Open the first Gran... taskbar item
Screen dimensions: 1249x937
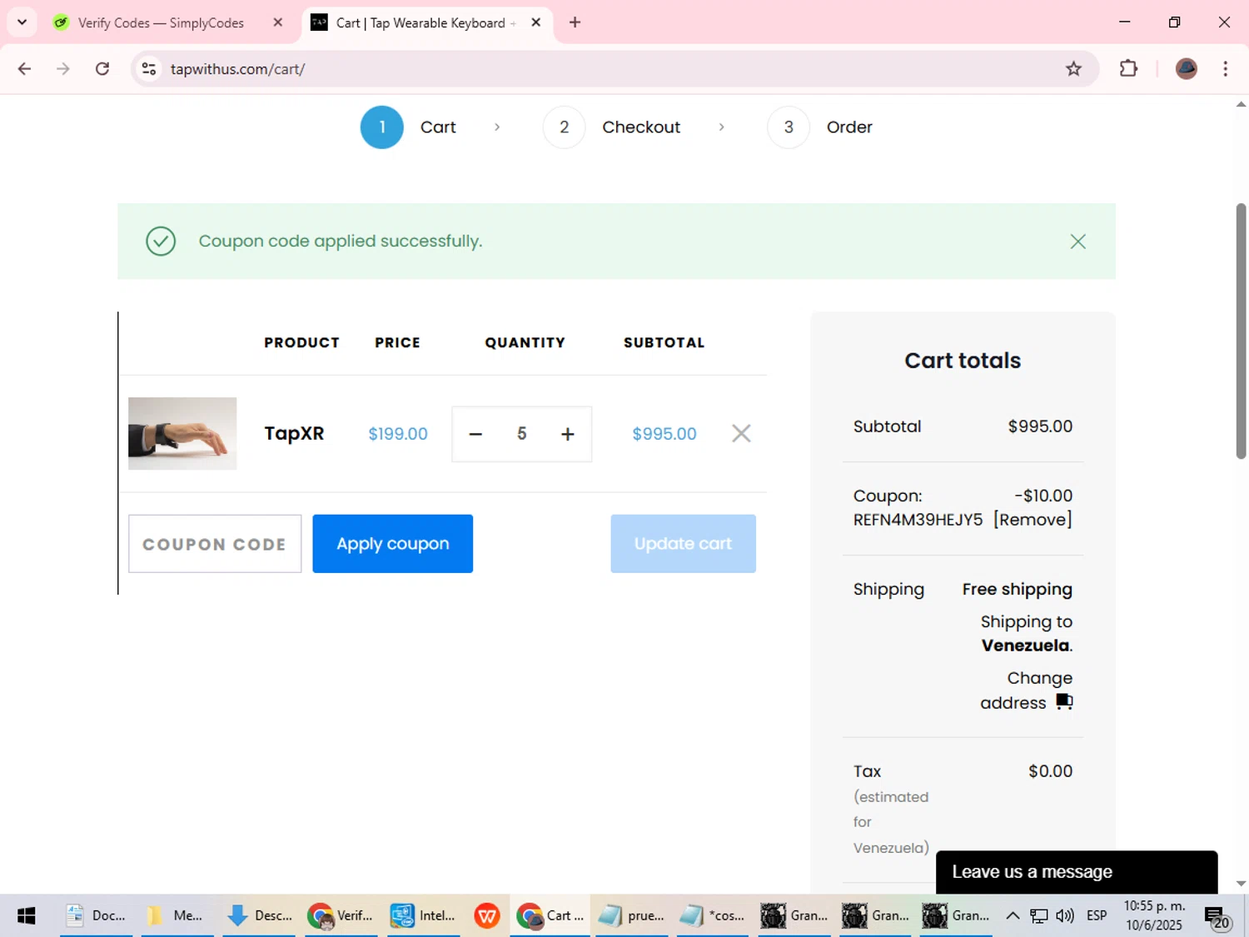pyautogui.click(x=794, y=916)
